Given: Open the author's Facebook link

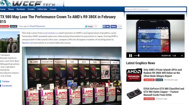Looking at the screenshot, I should pyautogui.click(x=7, y=85).
